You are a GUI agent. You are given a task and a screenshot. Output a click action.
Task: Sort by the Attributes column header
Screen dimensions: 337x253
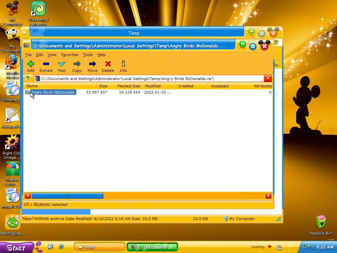[x=257, y=86]
